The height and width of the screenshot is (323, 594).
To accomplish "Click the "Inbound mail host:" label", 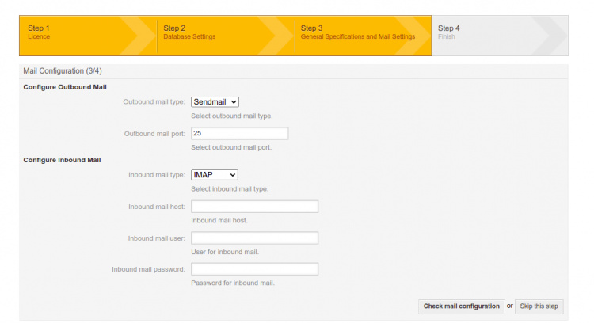I will (x=156, y=207).
